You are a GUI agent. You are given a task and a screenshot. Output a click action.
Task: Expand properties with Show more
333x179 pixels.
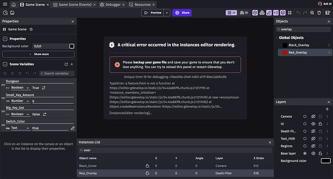39,54
